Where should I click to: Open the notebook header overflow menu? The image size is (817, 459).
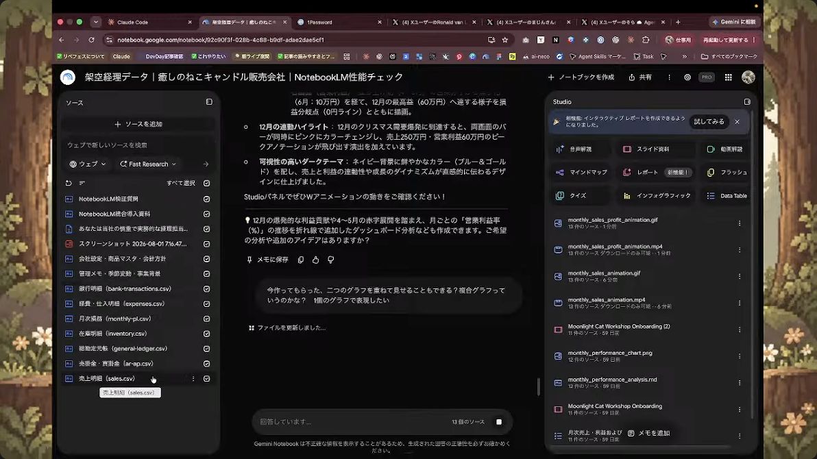(669, 77)
